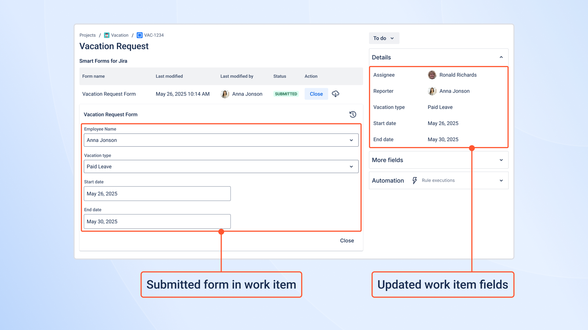588x330 pixels.
Task: Click the May 26, 2025 Start date in Details
Action: pyautogui.click(x=443, y=123)
